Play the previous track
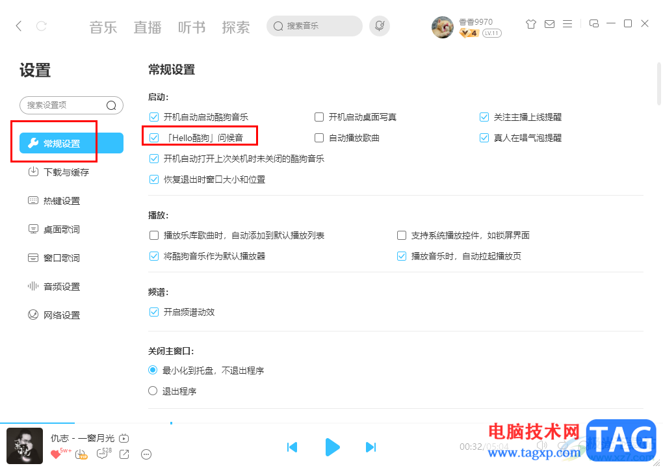663x468 pixels. pyautogui.click(x=292, y=447)
